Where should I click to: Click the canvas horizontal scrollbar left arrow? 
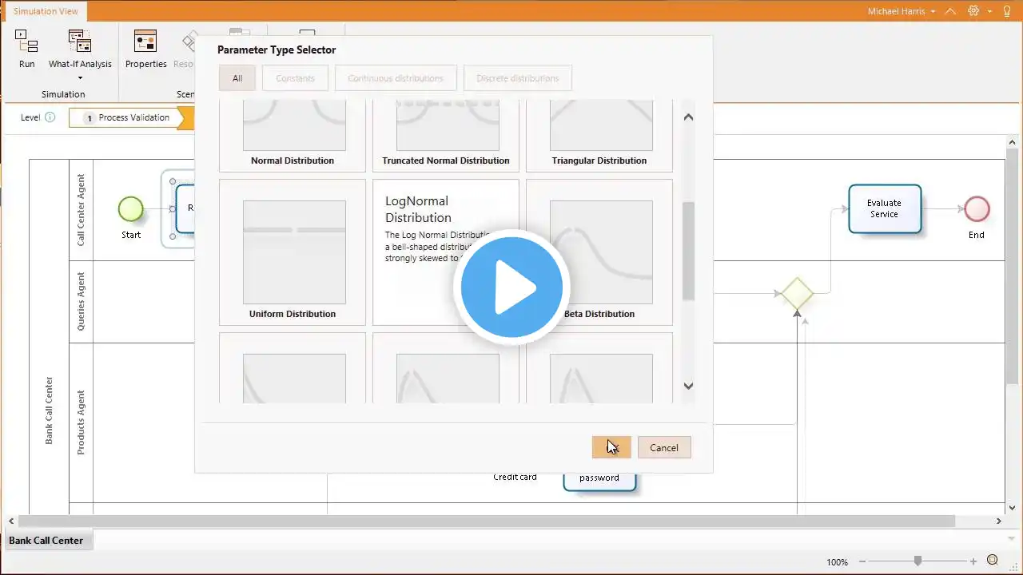click(11, 521)
